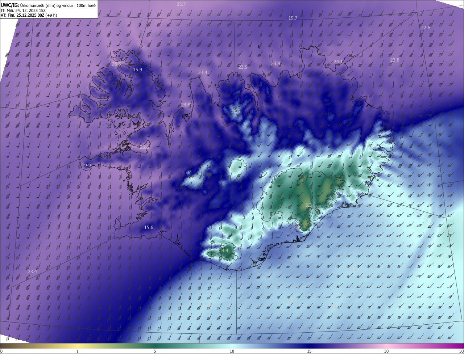Click the 24.1 value on the map

pyautogui.click(x=338, y=62)
